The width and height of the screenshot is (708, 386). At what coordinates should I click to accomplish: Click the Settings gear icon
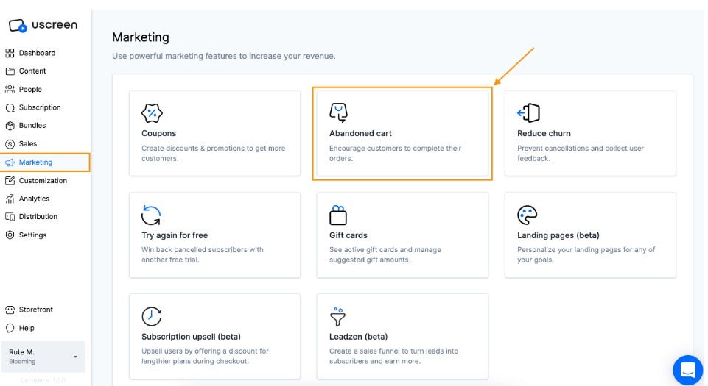pyautogui.click(x=10, y=235)
